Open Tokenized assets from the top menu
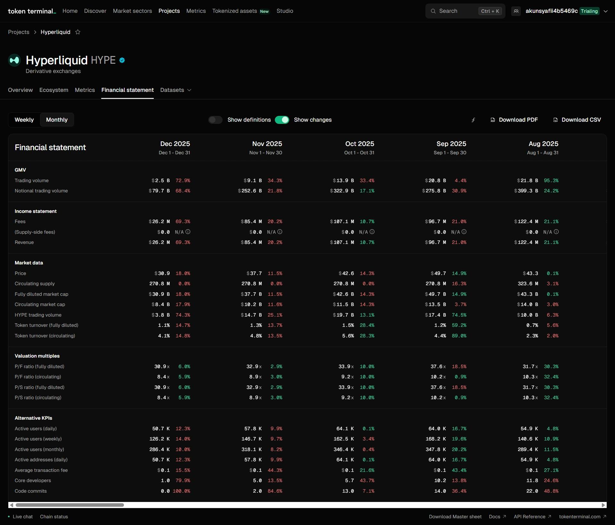The image size is (615, 525). click(234, 11)
